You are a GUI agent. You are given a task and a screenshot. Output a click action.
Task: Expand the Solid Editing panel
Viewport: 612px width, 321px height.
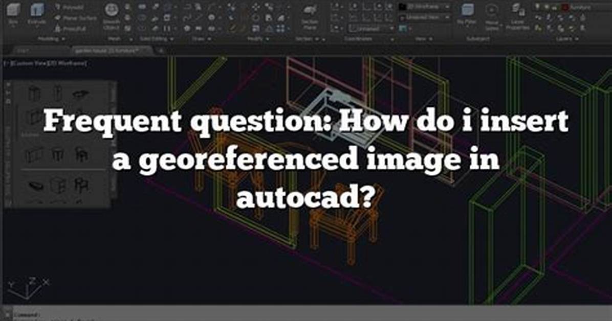point(157,39)
